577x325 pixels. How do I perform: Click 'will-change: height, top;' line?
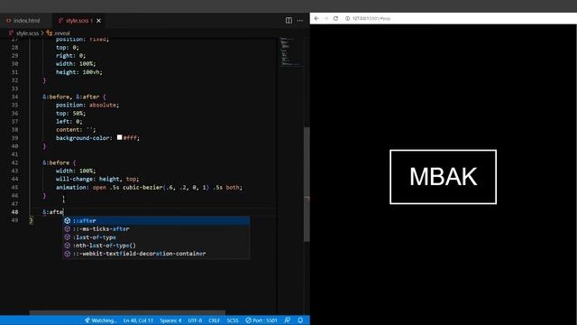tap(97, 179)
